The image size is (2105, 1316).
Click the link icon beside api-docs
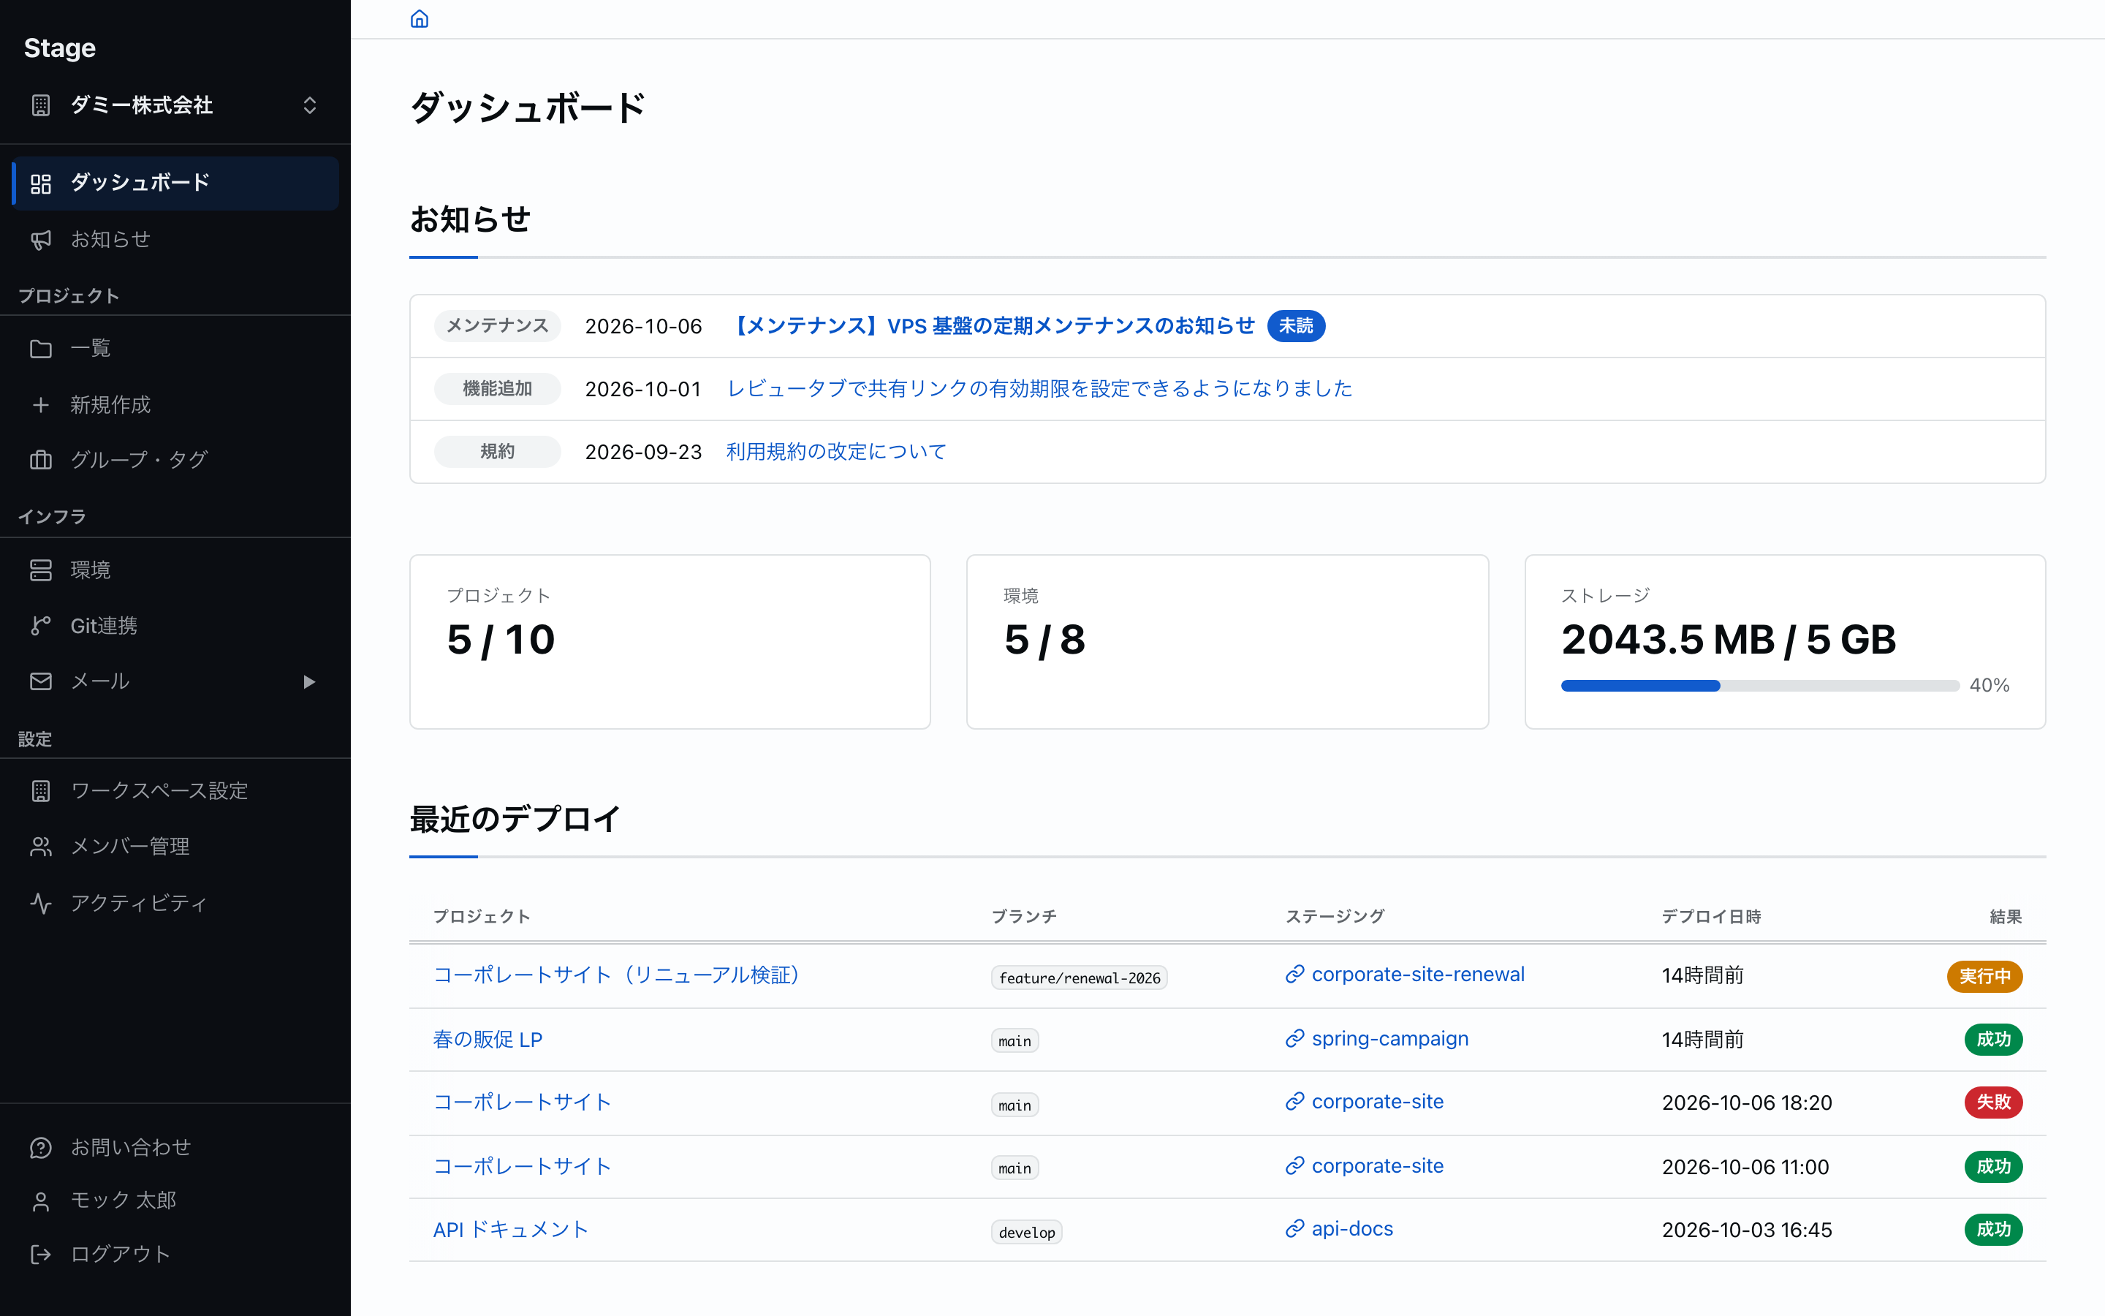[x=1294, y=1229]
